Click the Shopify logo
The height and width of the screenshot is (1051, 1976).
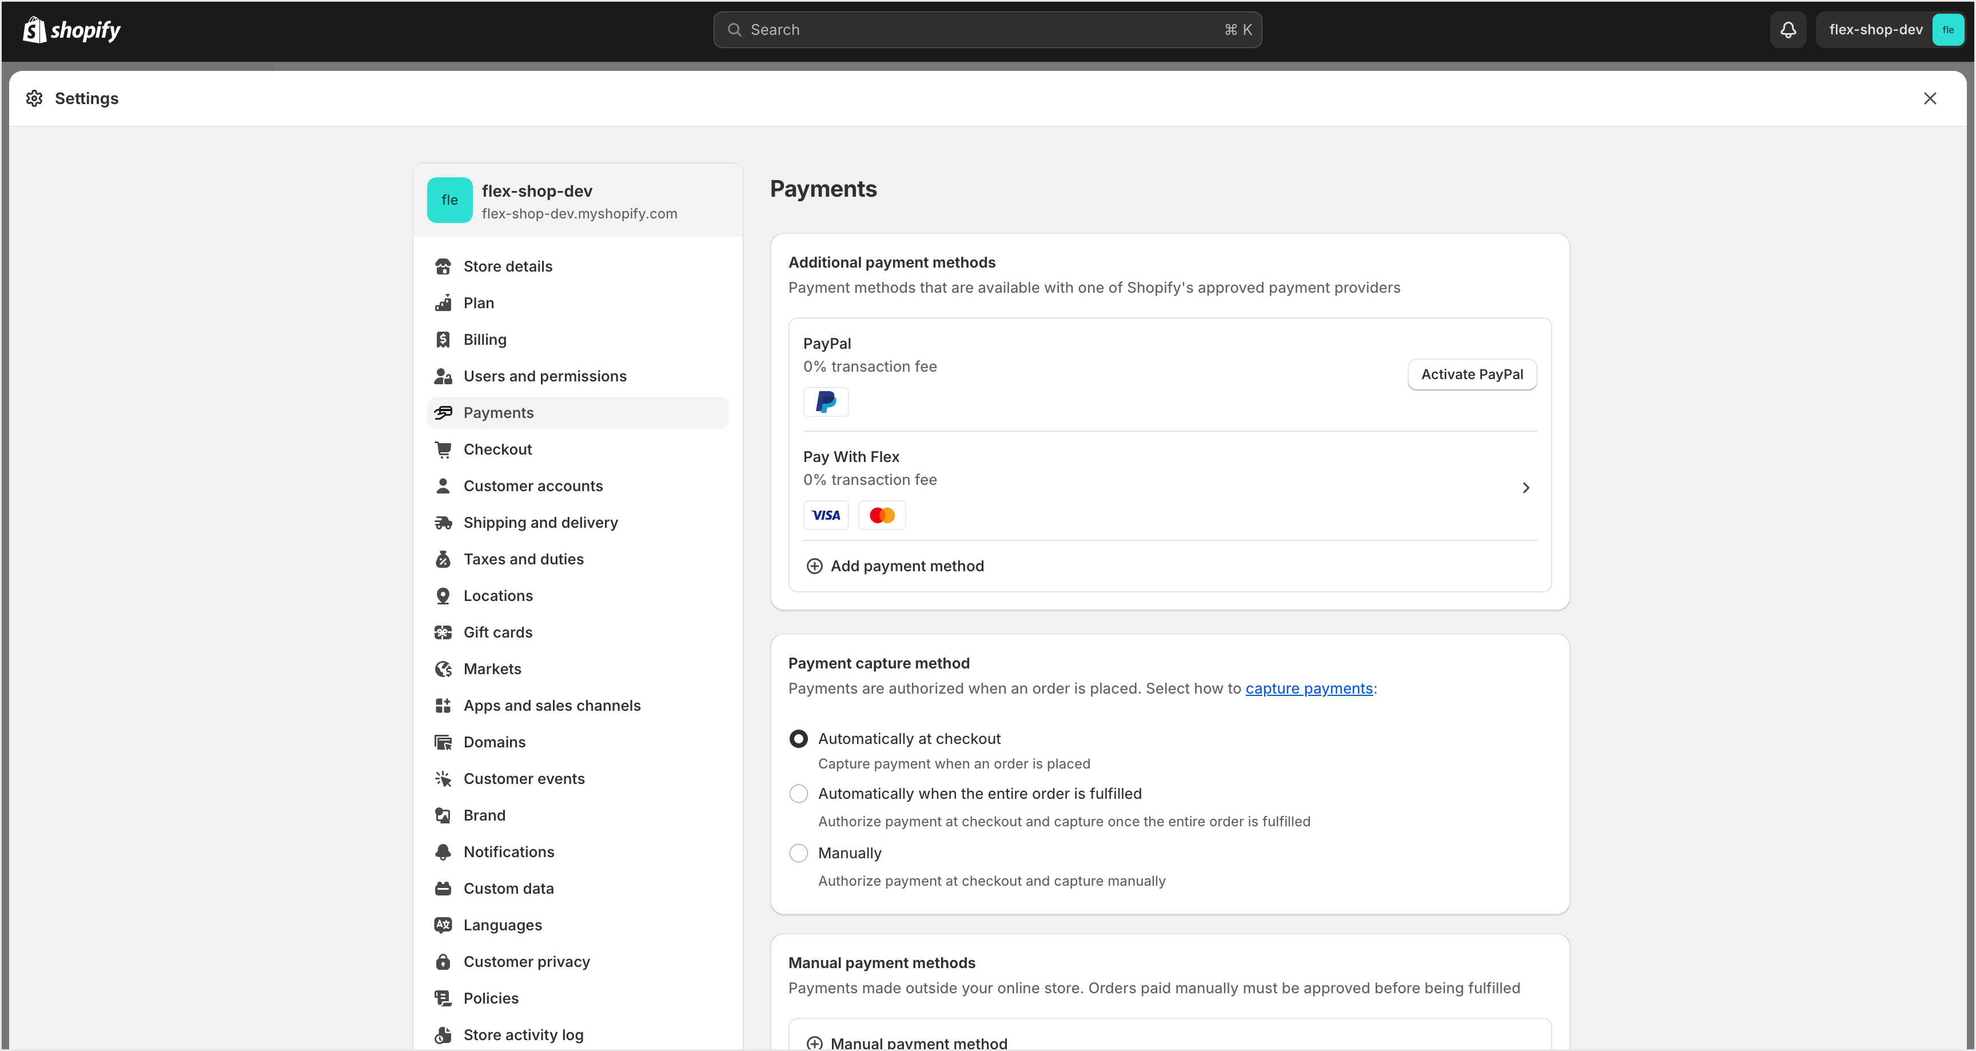(x=71, y=30)
